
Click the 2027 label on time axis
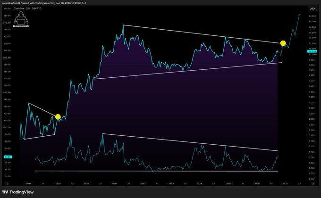[285, 184]
